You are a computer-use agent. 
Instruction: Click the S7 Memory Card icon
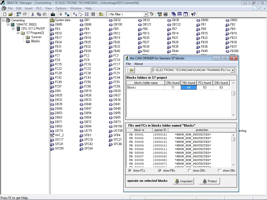(25, 14)
